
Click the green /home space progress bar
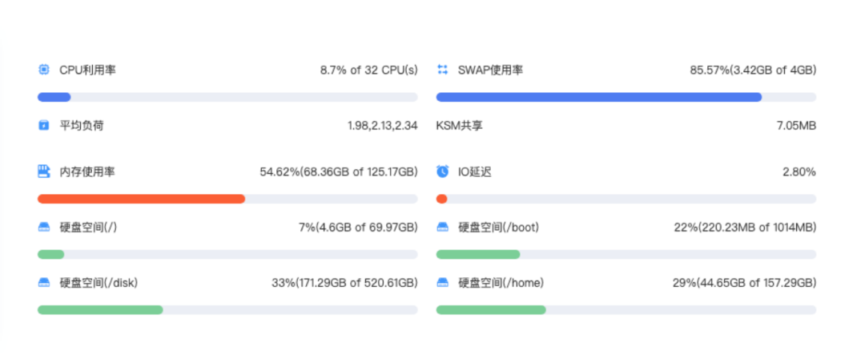491,310
